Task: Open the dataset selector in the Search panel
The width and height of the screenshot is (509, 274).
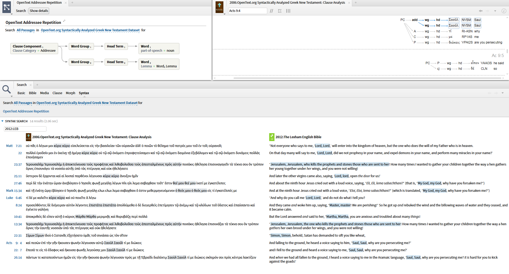Action: click(x=87, y=103)
